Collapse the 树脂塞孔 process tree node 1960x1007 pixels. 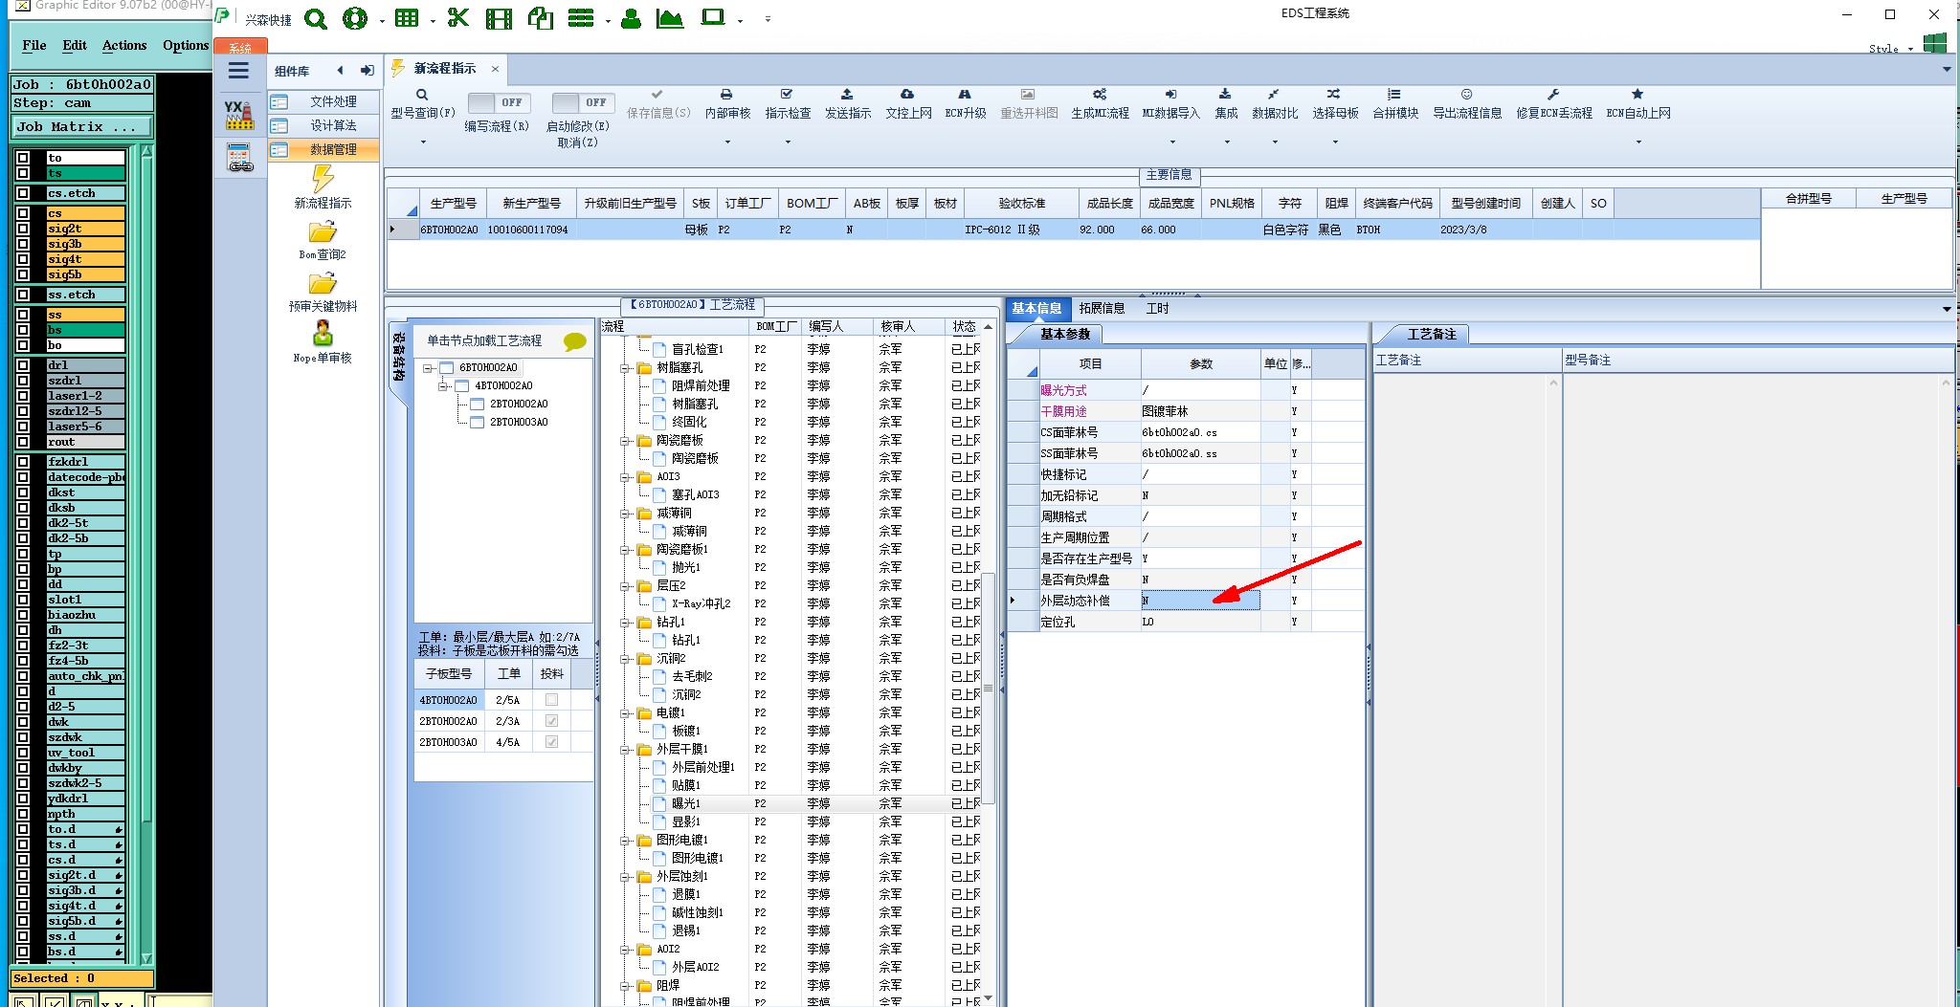[625, 368]
